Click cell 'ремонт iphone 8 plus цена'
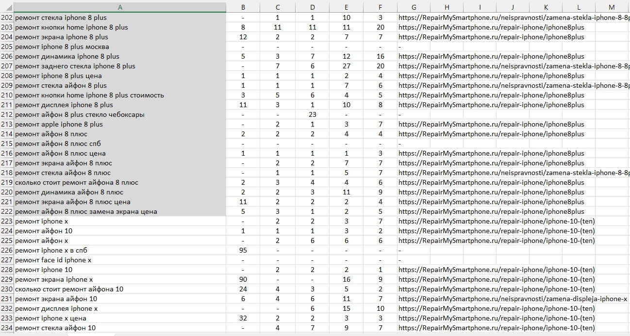This screenshot has width=630, height=336. click(120, 76)
